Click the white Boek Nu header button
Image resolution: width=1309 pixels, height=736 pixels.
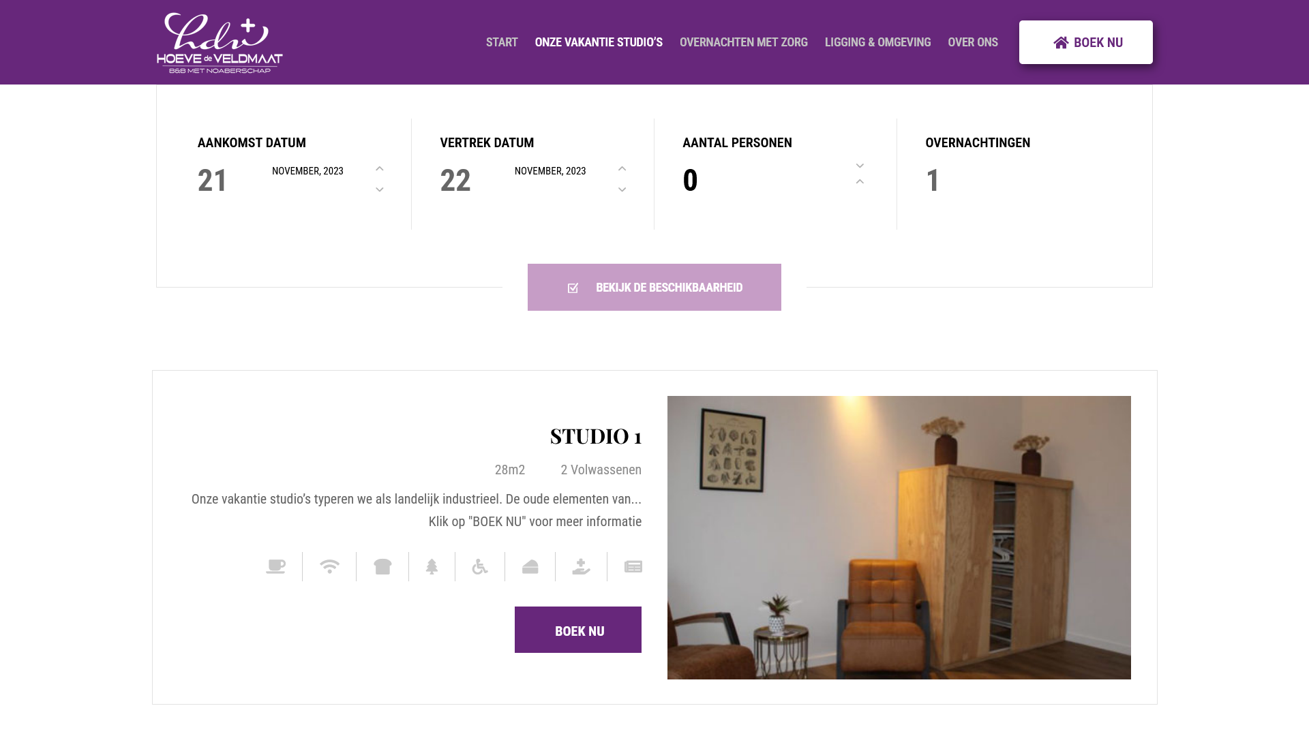pos(1085,42)
